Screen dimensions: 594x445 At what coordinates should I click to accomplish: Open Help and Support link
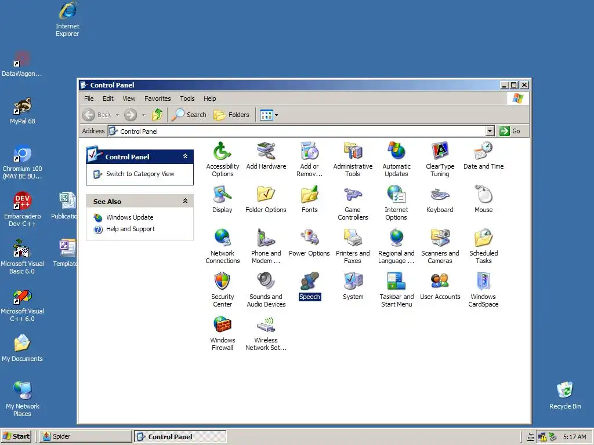(131, 229)
